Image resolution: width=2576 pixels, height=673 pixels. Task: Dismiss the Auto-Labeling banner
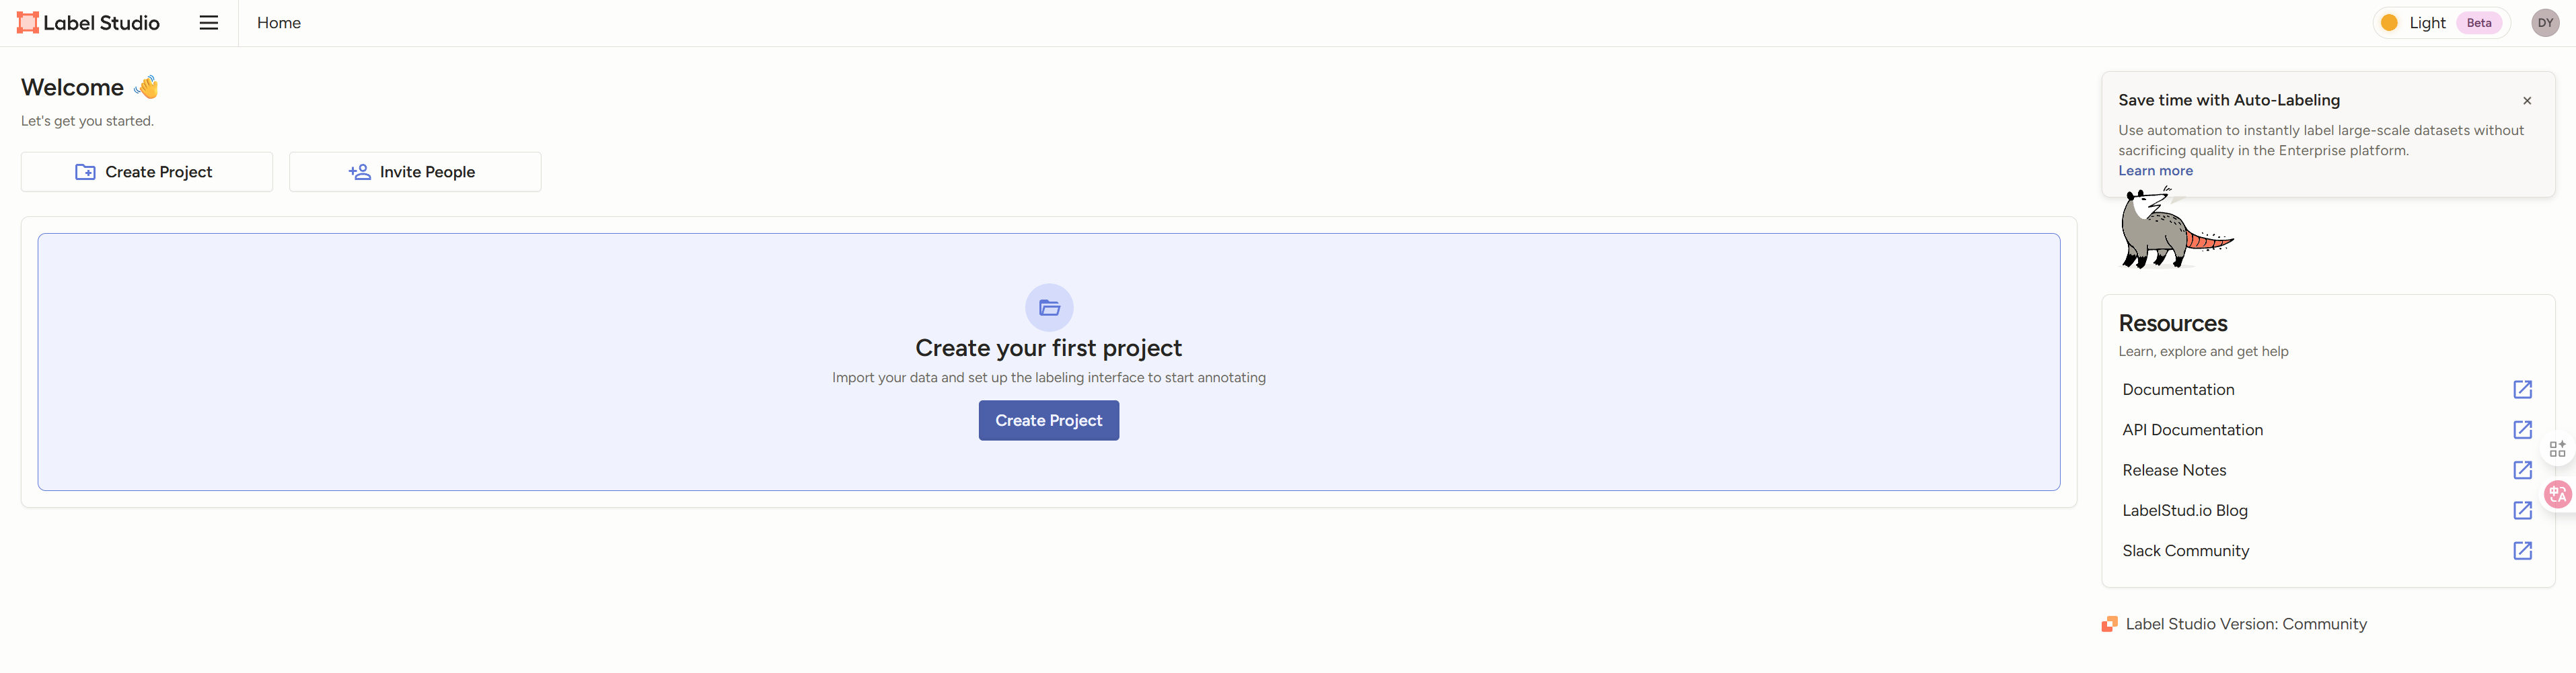pyautogui.click(x=2527, y=101)
